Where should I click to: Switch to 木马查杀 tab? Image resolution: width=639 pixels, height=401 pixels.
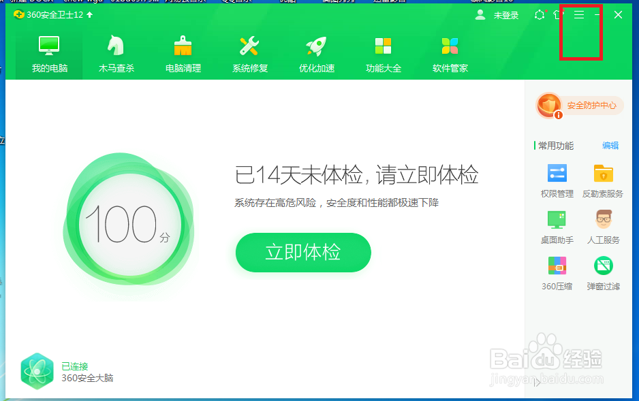click(116, 55)
